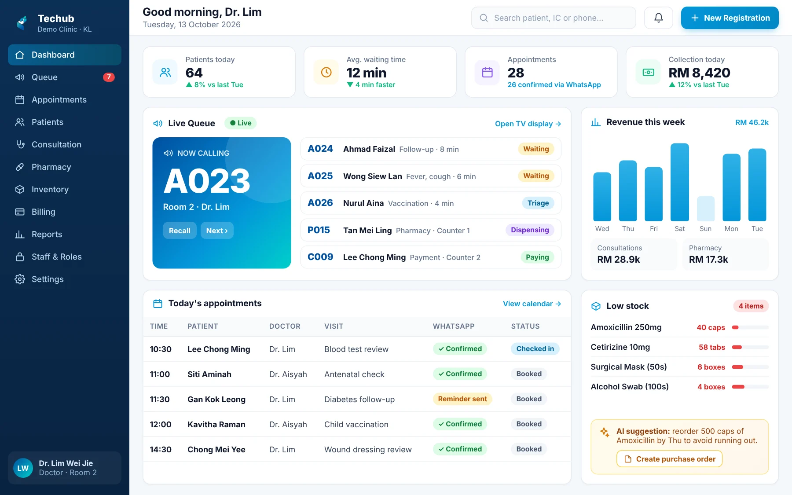The image size is (792, 495).
Task: Click the Low stock box icon
Action: point(596,306)
